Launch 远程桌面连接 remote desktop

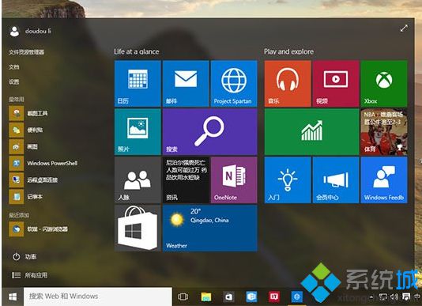pyautogui.click(x=33, y=180)
